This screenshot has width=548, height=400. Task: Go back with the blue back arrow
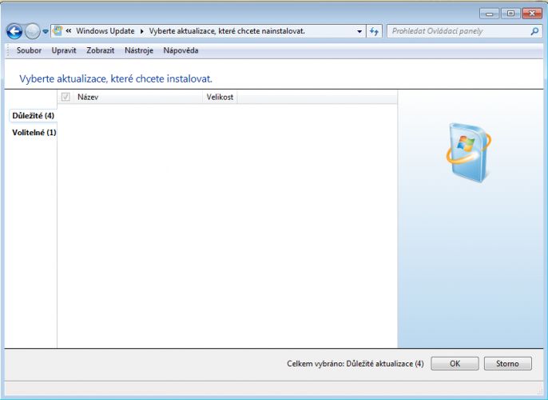tap(14, 31)
